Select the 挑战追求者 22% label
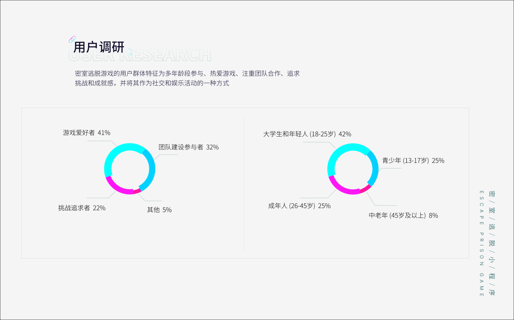 [82, 208]
